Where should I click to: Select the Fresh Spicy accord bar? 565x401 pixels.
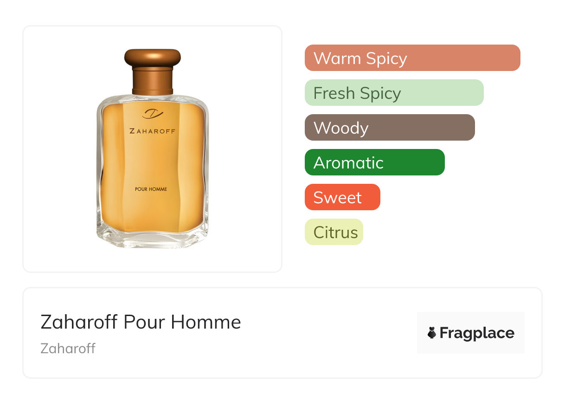(394, 93)
